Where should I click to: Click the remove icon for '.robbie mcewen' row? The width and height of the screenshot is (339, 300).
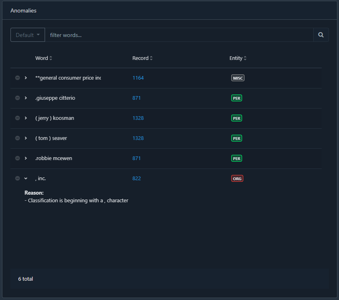[x=17, y=158]
